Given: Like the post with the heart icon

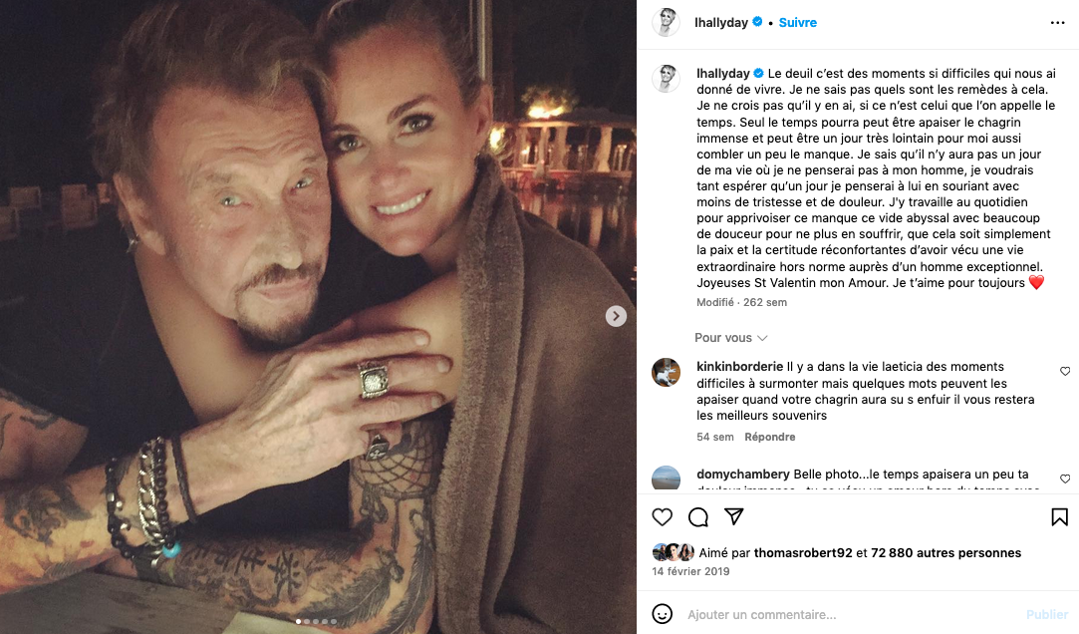Looking at the screenshot, I should (x=662, y=516).
